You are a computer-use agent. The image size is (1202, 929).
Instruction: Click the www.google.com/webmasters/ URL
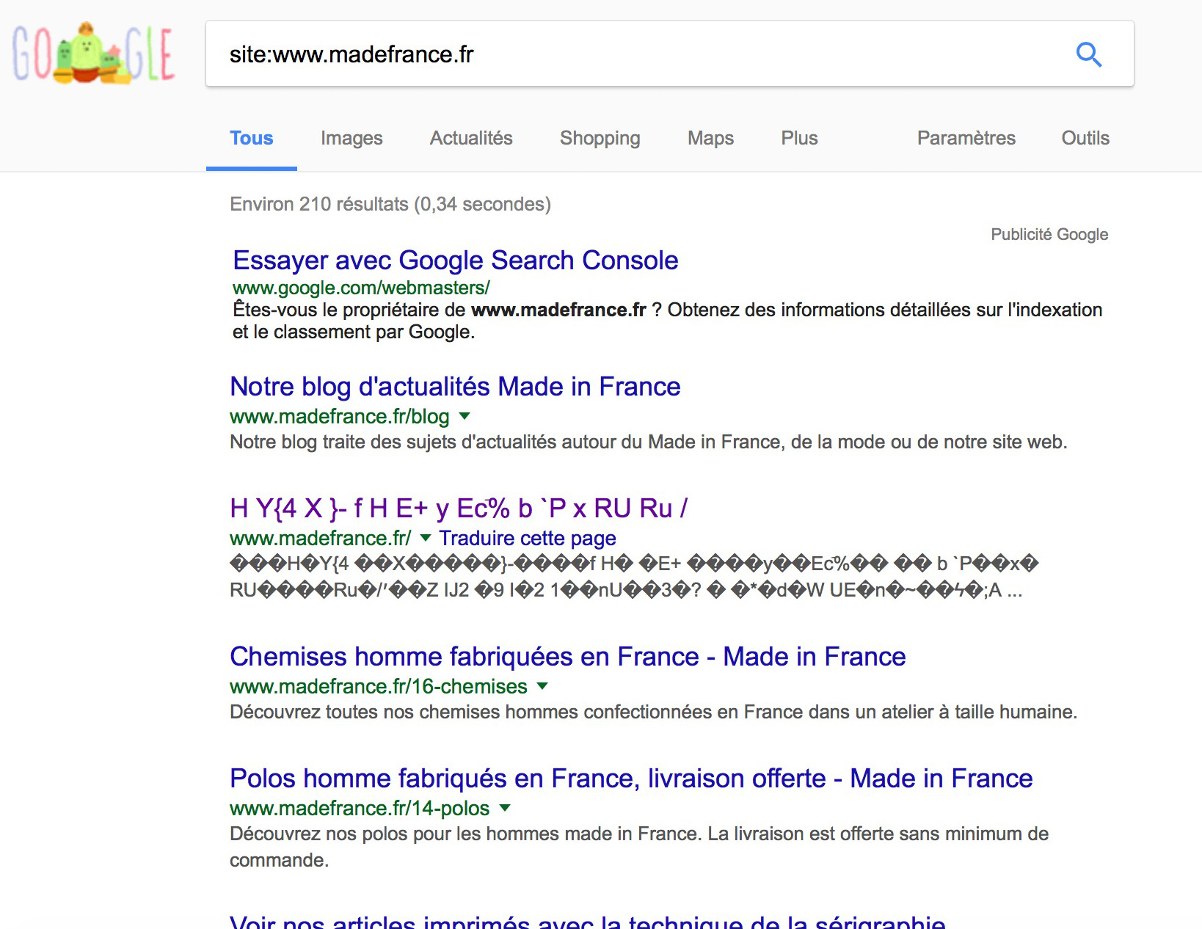click(361, 288)
